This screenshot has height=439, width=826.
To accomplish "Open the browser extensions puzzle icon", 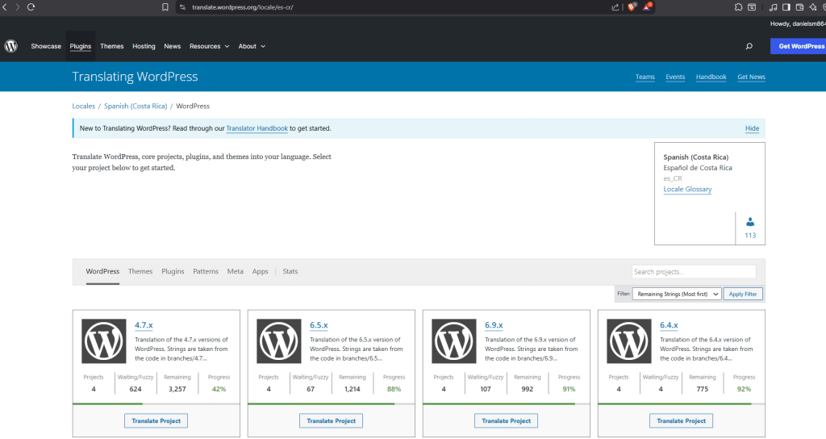I will (x=739, y=6).
